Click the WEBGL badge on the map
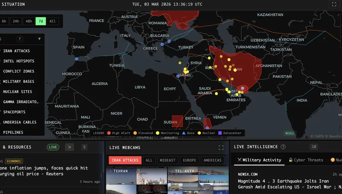 [x=289, y=133]
